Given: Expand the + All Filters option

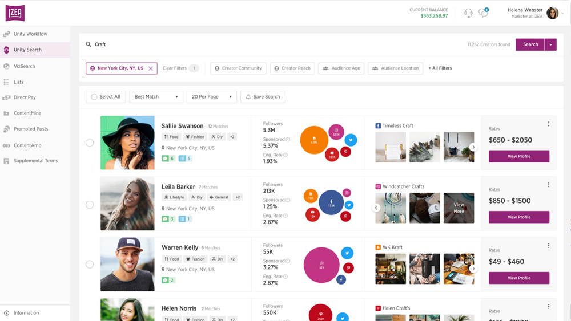Looking at the screenshot, I should (x=440, y=68).
